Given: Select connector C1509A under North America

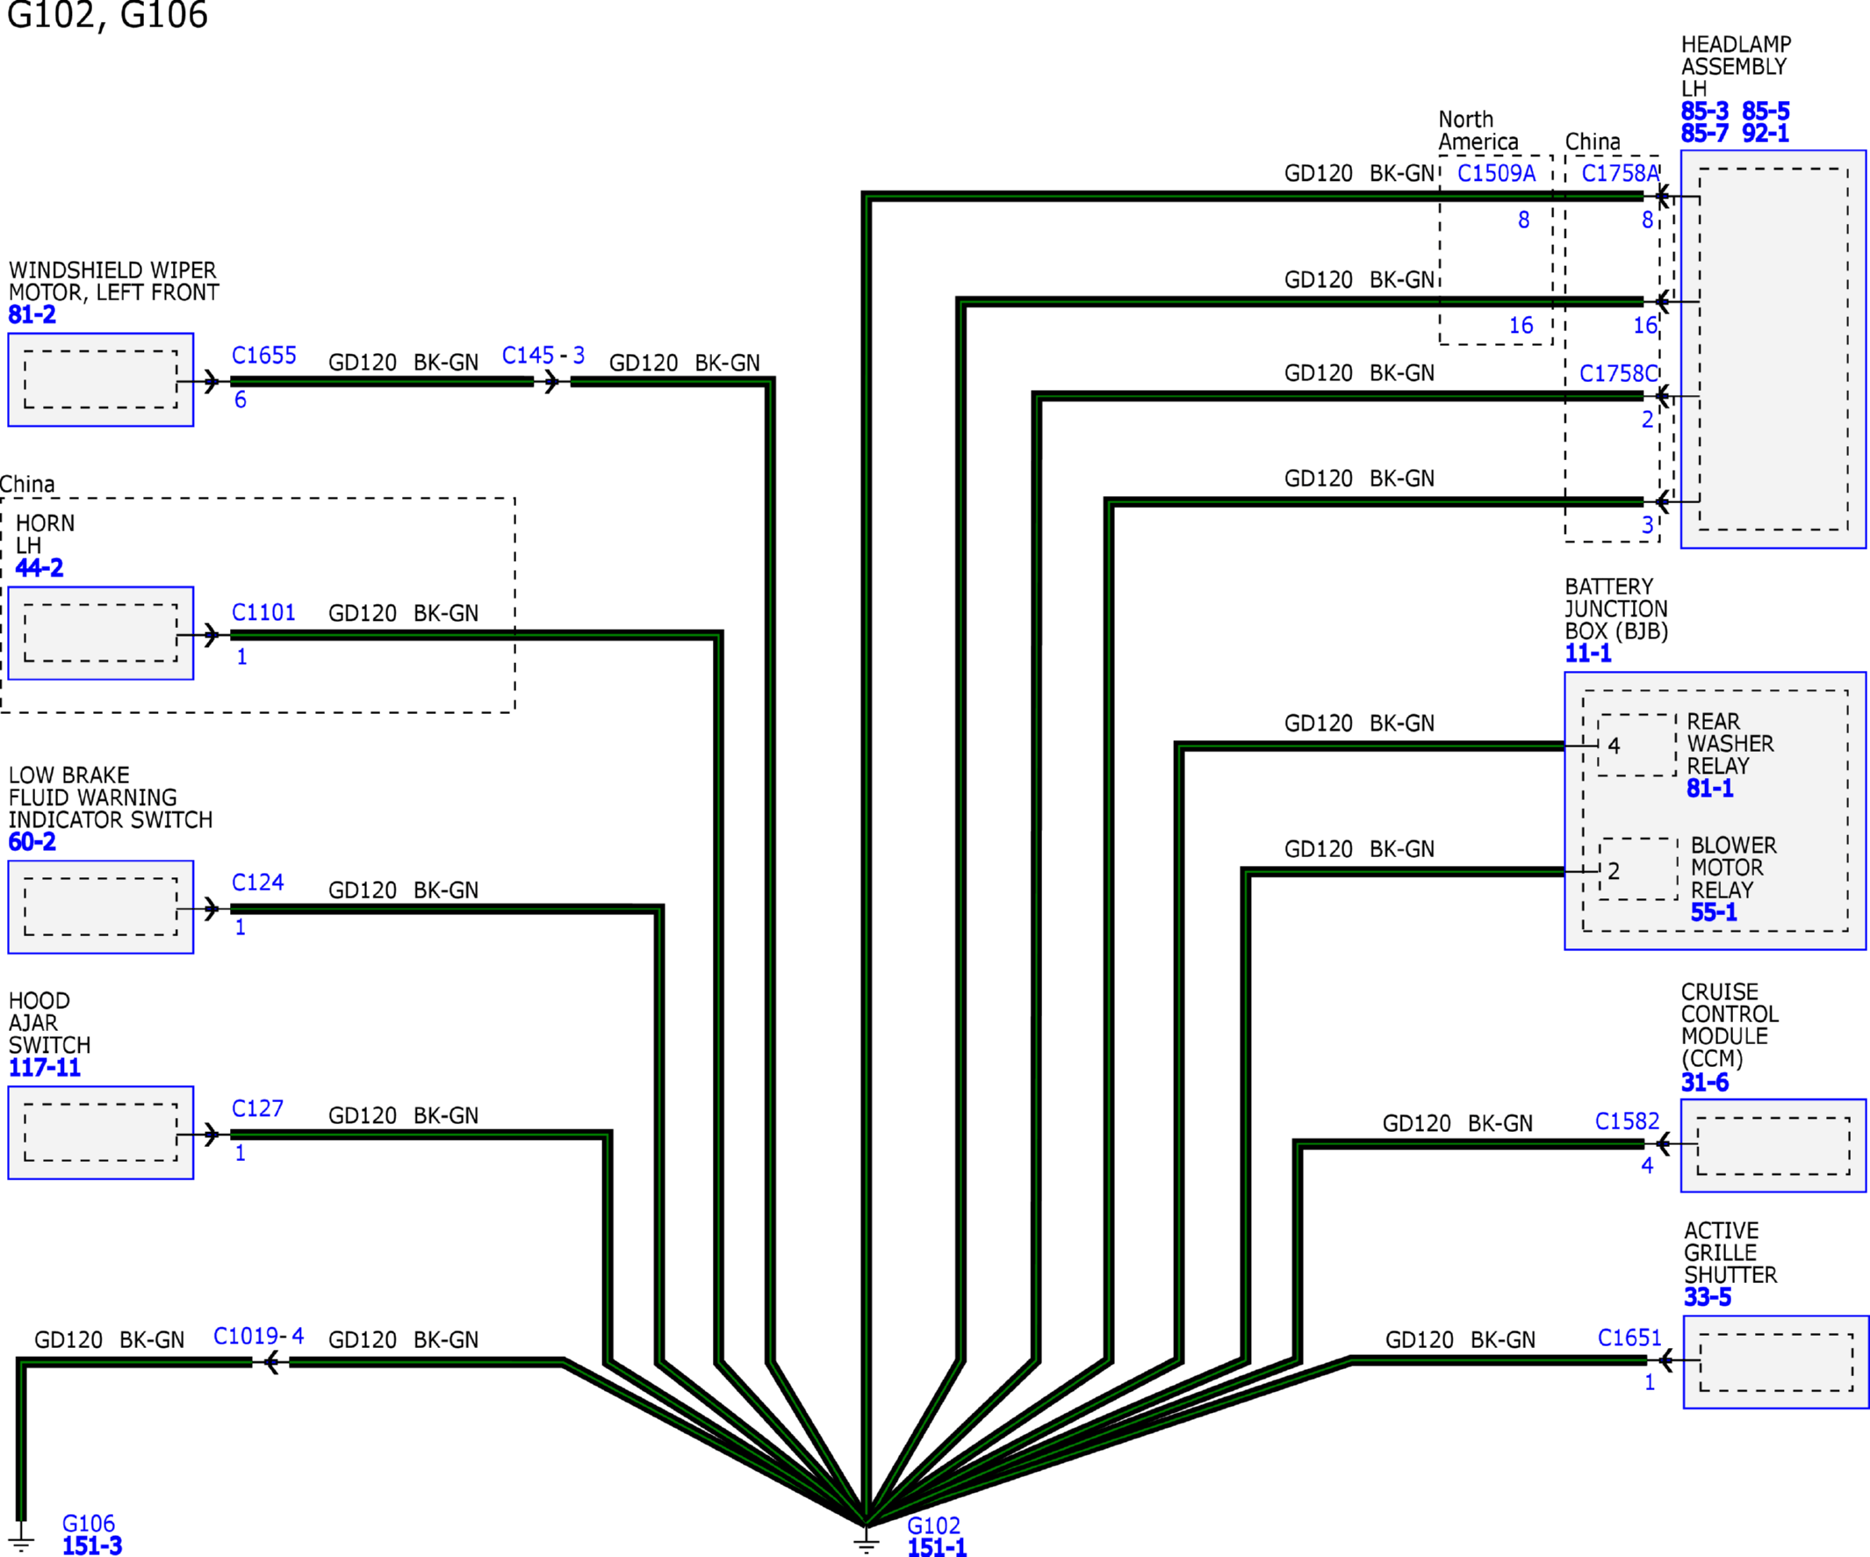Looking at the screenshot, I should point(1496,173).
